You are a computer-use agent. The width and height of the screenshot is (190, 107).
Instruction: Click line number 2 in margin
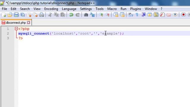click(x=8, y=34)
